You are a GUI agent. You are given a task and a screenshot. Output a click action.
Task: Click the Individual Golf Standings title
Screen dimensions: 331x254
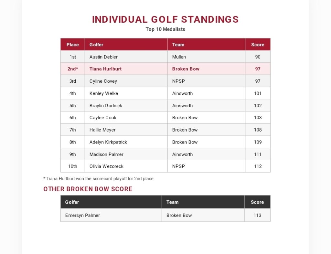pyautogui.click(x=165, y=19)
